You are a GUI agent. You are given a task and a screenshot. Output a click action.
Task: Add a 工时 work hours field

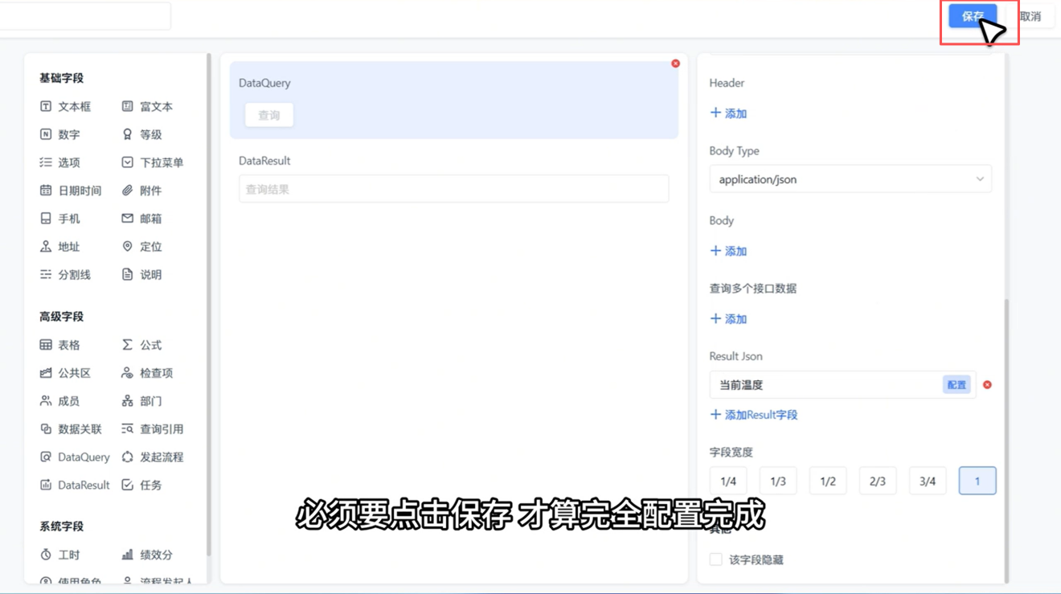[60, 555]
